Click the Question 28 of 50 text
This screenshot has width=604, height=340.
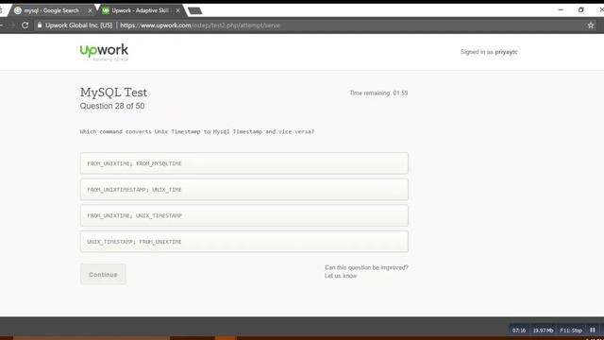112,106
